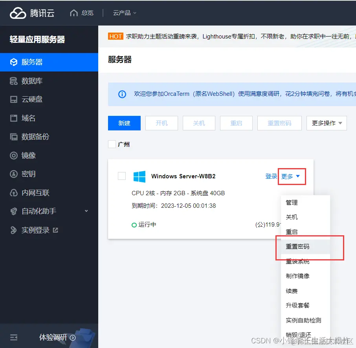Click the public IP (公)119.9 text
Viewport: 356px width, 348px height.
[x=268, y=225]
